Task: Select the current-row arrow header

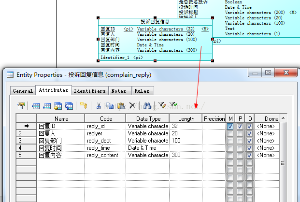Action: (x=26, y=126)
